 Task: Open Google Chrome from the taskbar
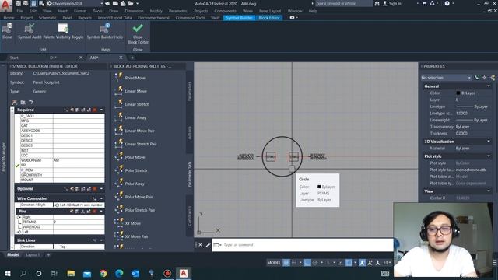pos(103,273)
